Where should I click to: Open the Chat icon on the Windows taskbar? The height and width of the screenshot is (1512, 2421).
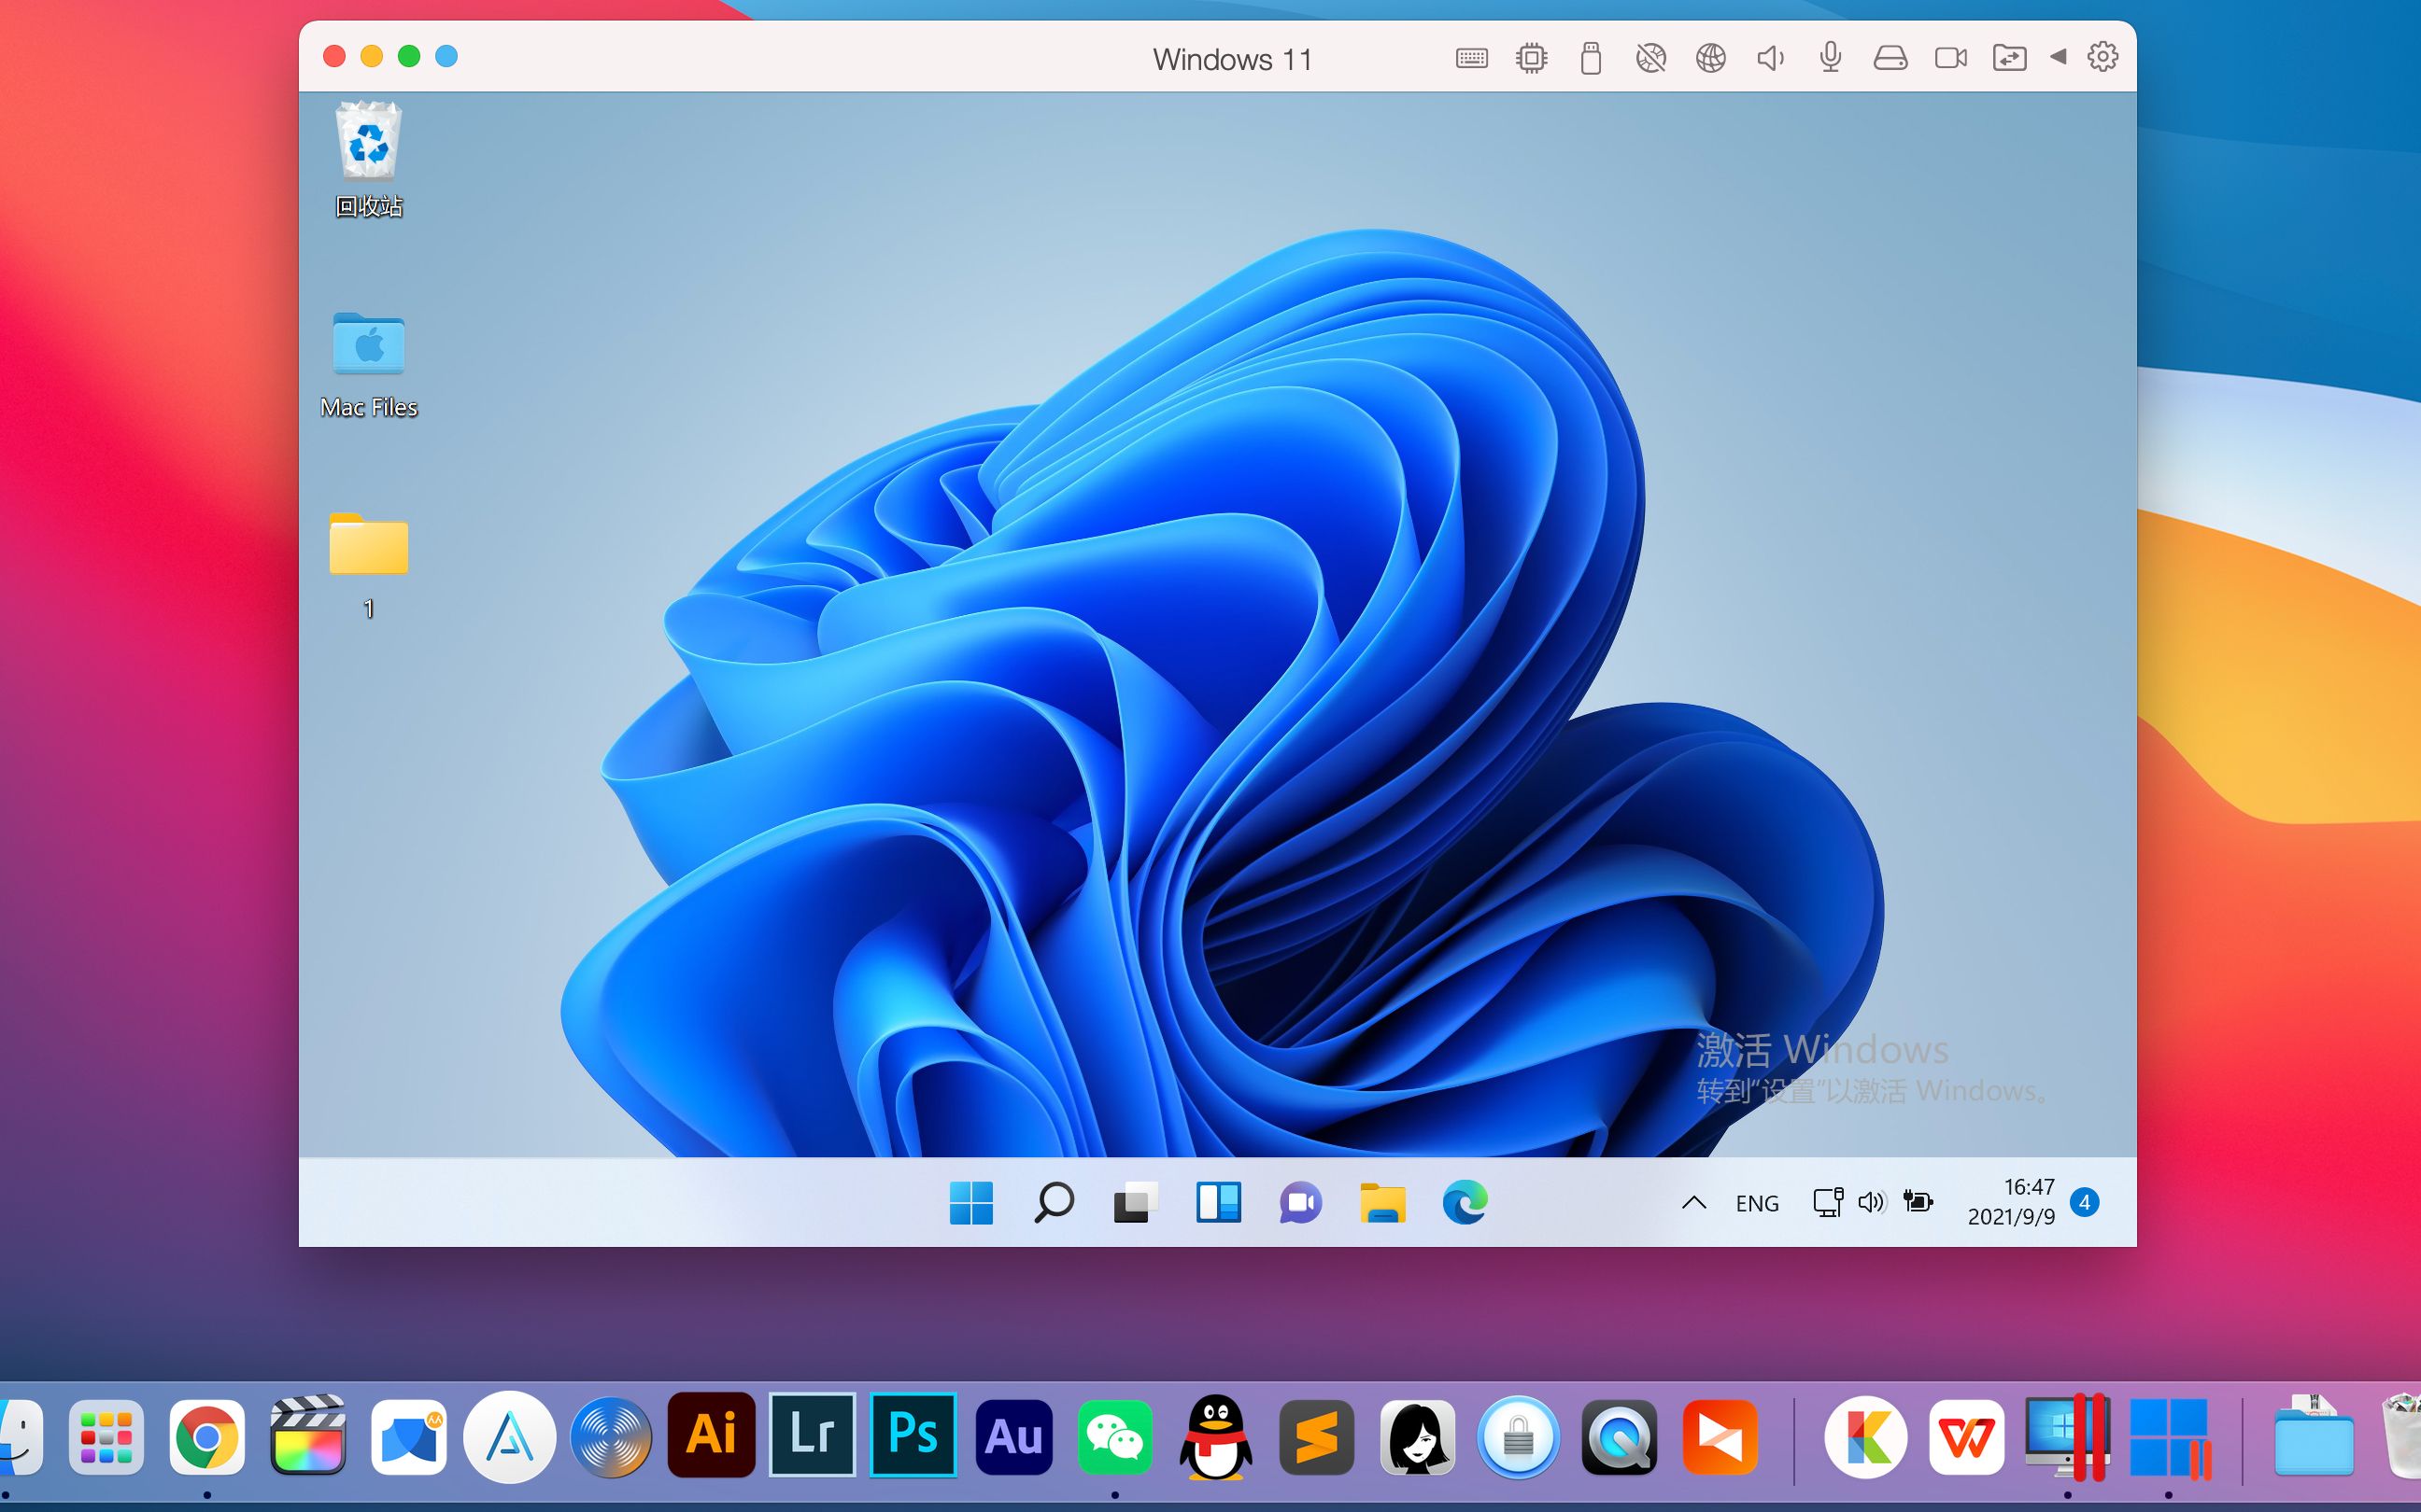[1298, 1203]
